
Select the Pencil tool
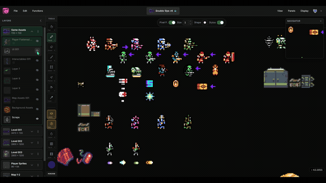tap(51, 38)
